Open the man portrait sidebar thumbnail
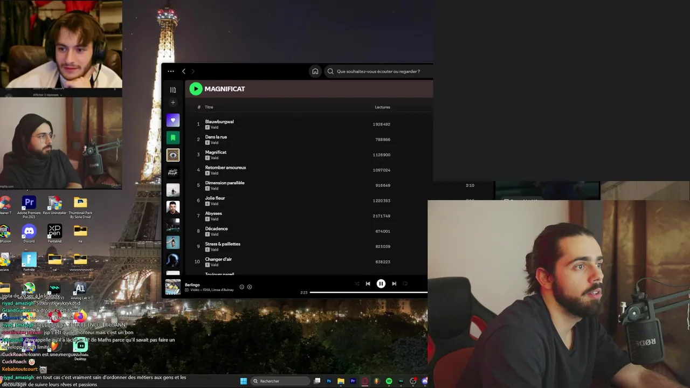 pyautogui.click(x=173, y=207)
